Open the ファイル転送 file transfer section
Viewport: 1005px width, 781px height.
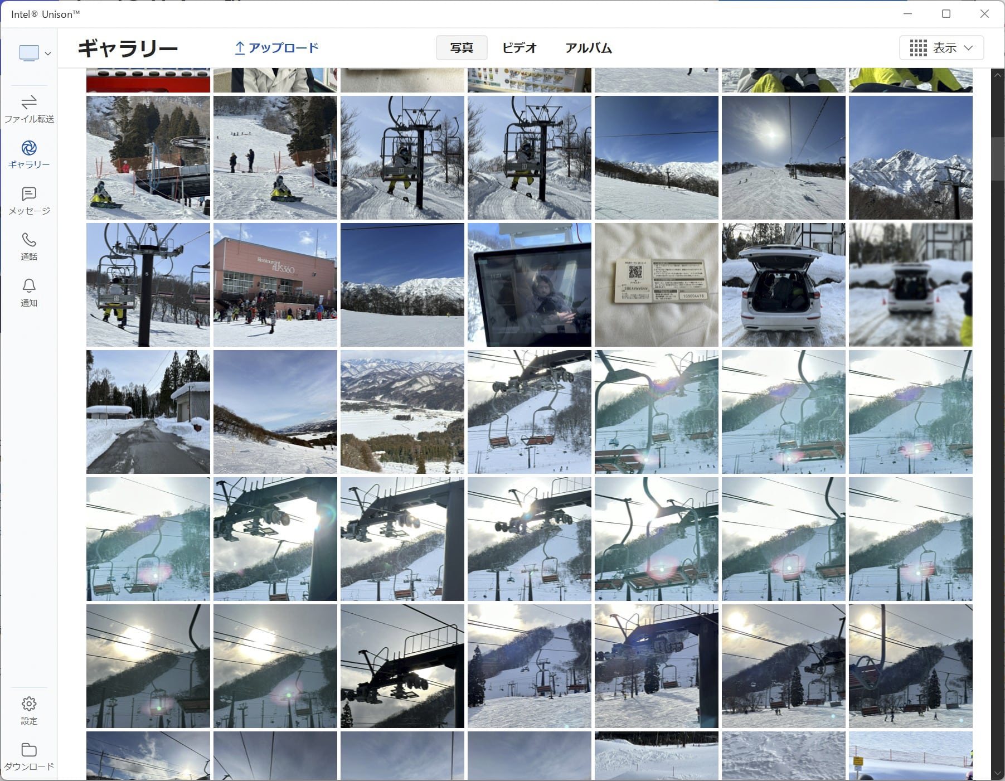[x=29, y=109]
